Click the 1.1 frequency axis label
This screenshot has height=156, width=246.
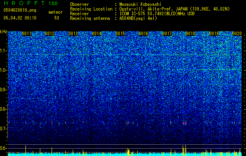(4, 51)
